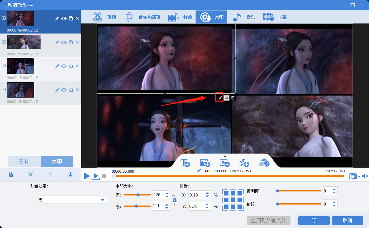Remove clip 00:00:15-00:02:12

pyautogui.click(x=77, y=66)
